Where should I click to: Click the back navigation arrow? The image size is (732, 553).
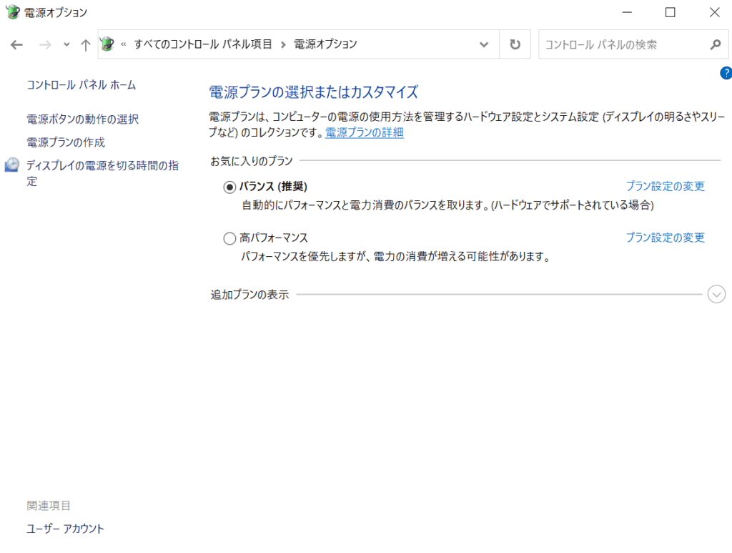click(x=17, y=45)
